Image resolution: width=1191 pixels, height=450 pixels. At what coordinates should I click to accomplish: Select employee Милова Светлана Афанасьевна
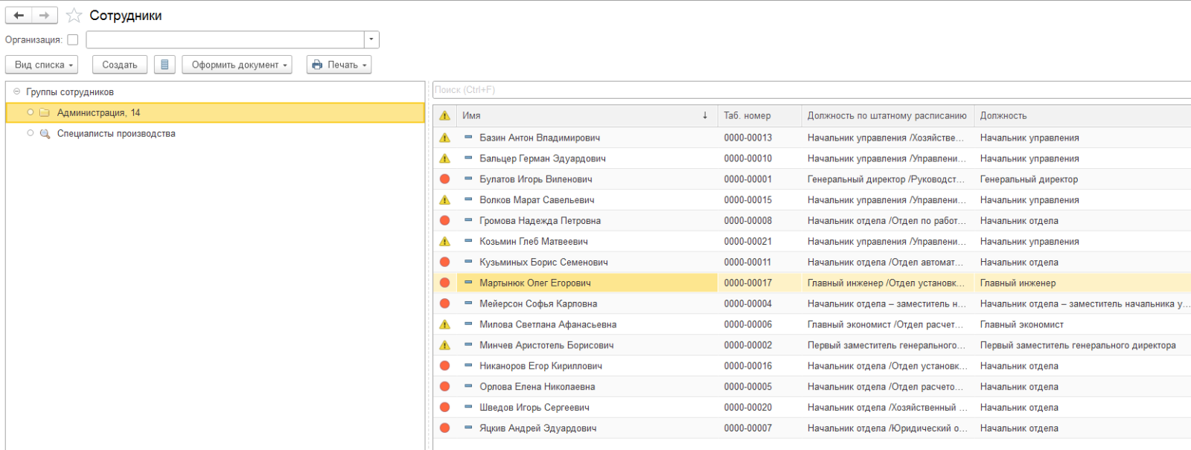[x=548, y=325]
